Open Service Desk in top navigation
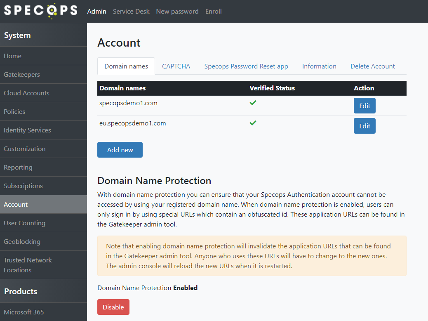Viewport: 428px width, 321px height. point(131,12)
